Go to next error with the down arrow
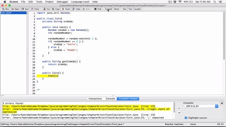The height and width of the screenshot is (127, 226). (x=179, y=113)
